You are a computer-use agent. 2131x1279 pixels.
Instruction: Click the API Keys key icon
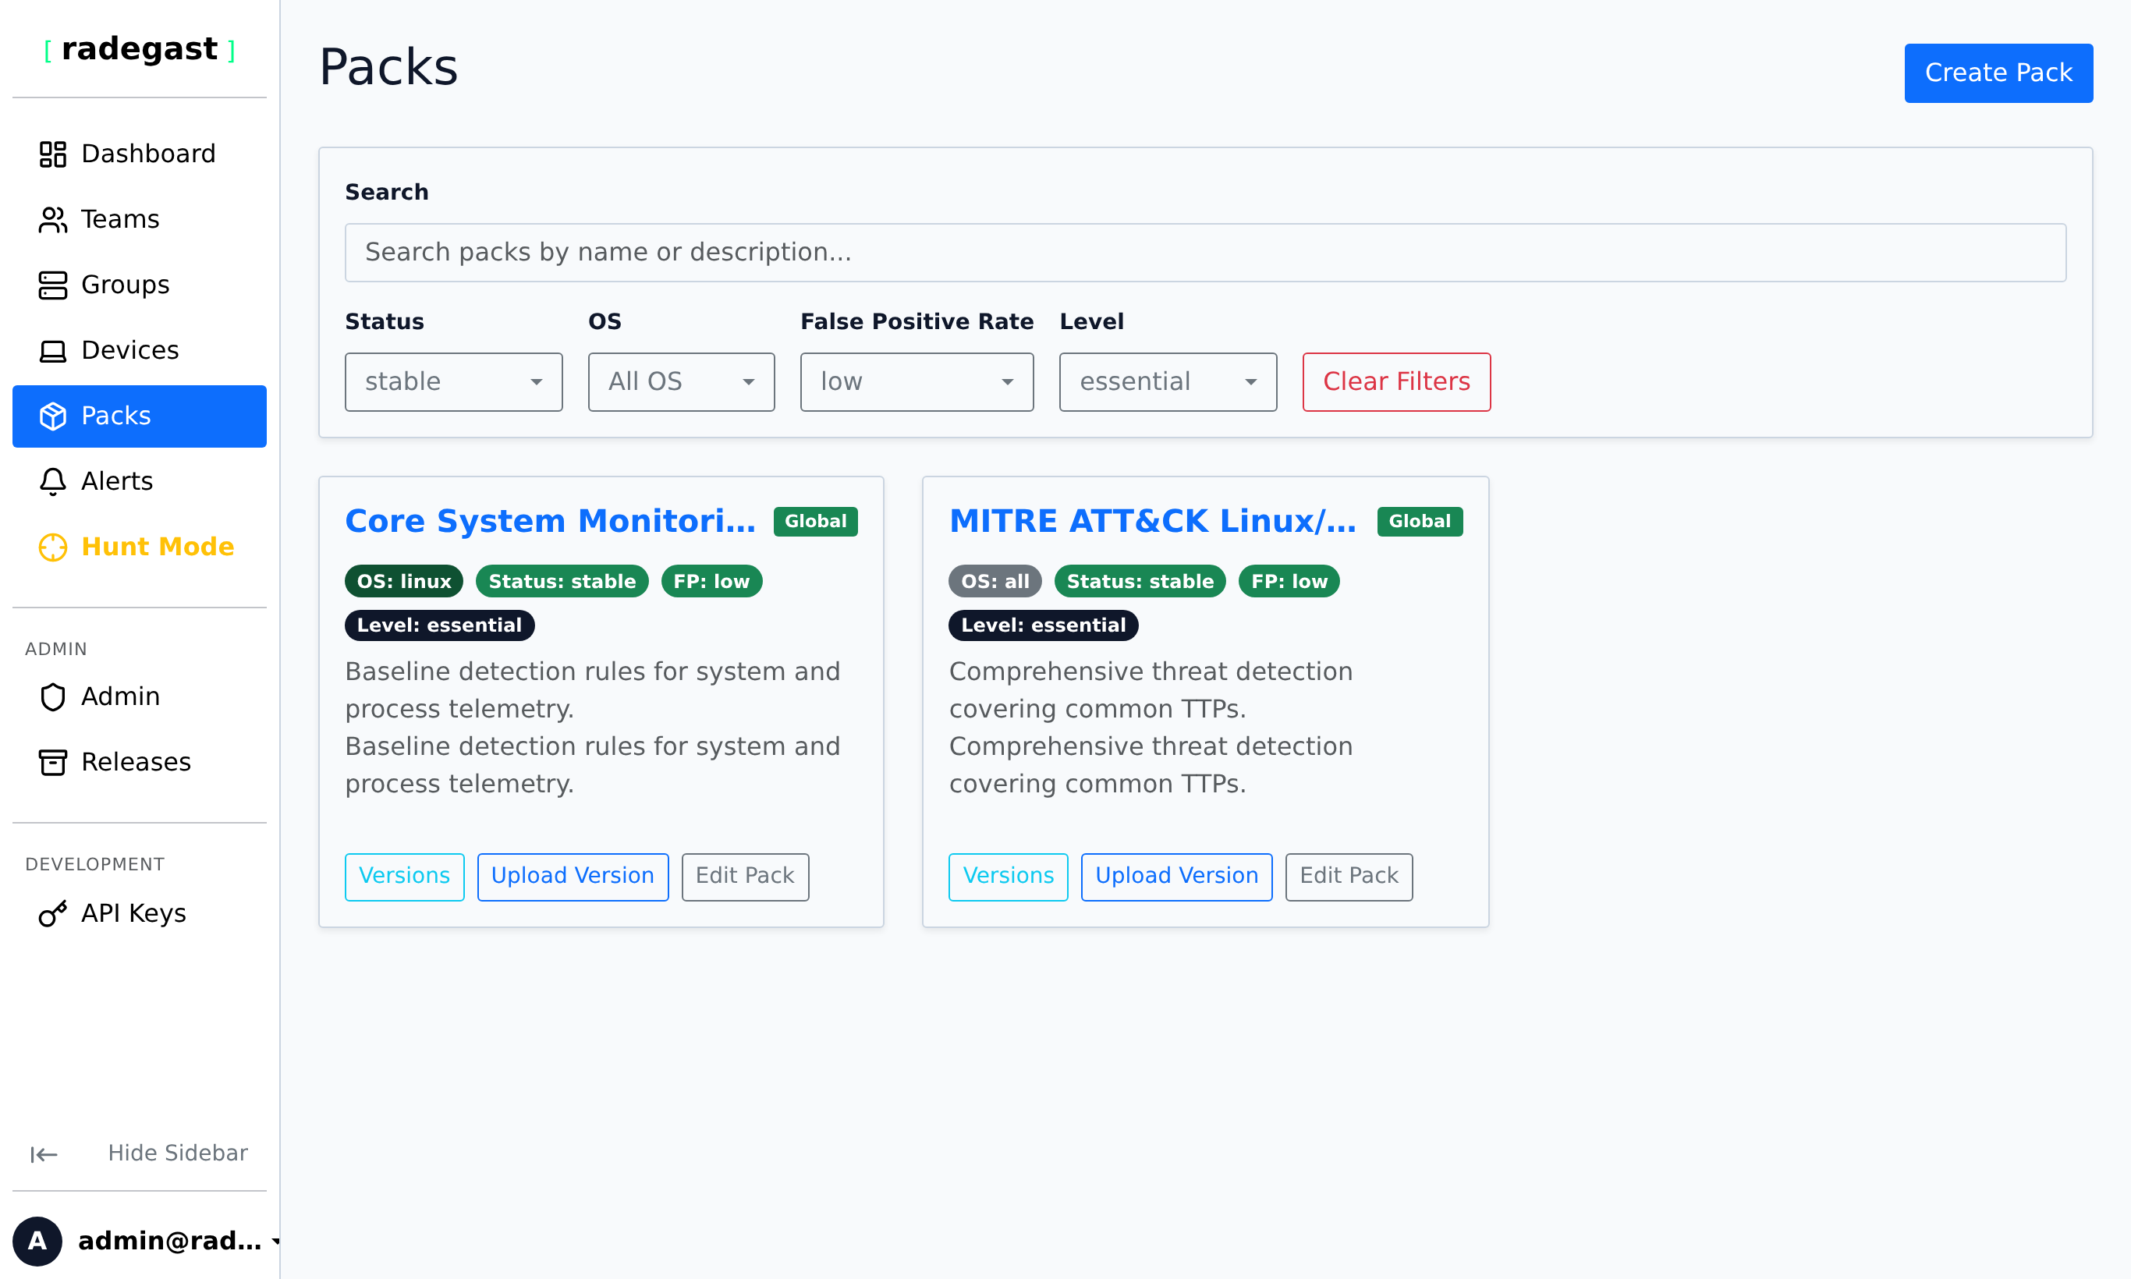click(x=52, y=913)
